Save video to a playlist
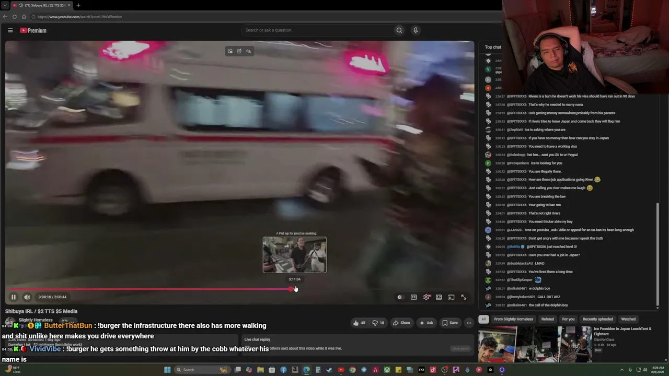The image size is (669, 376). tap(450, 323)
